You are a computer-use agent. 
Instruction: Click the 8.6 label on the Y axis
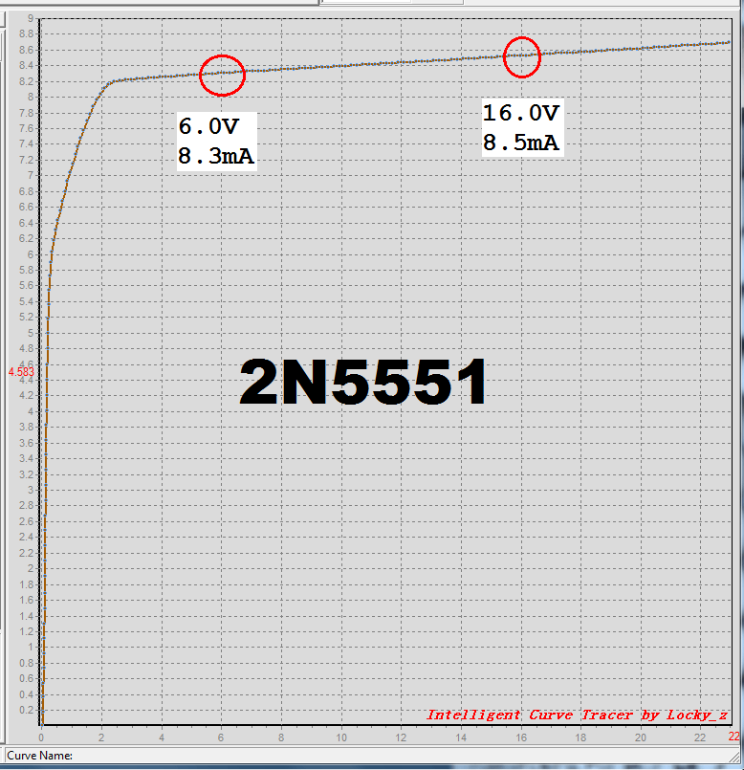click(x=27, y=50)
